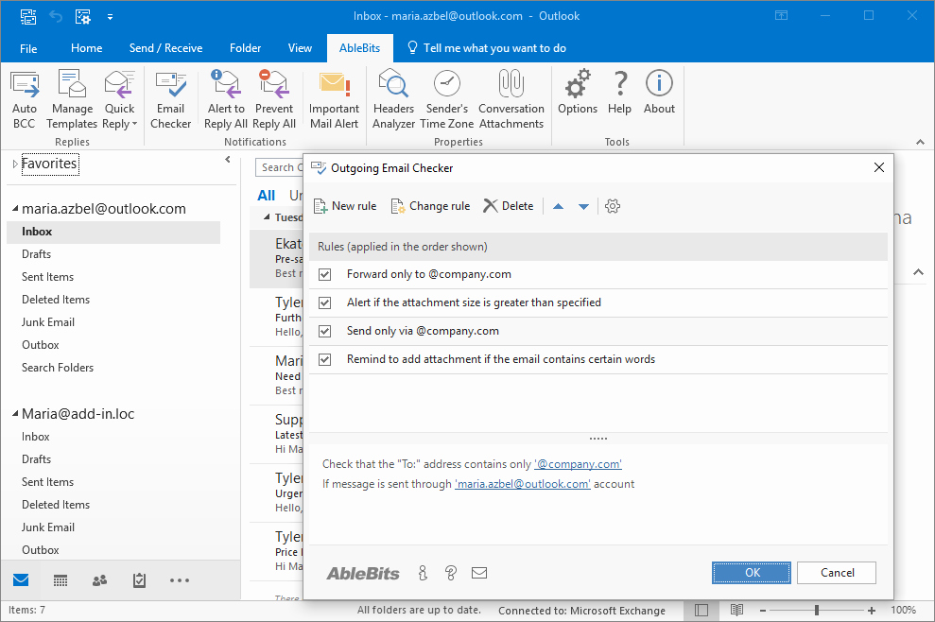Launch the Email Checker
The width and height of the screenshot is (935, 622).
[x=170, y=99]
